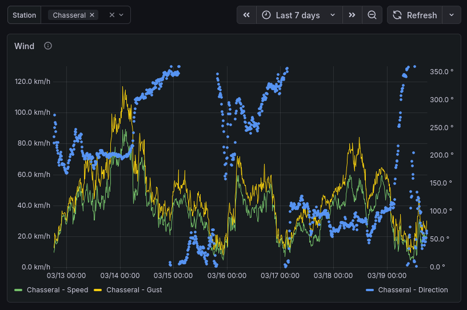467x310 pixels.
Task: Zoom out the time range
Action: tap(372, 15)
